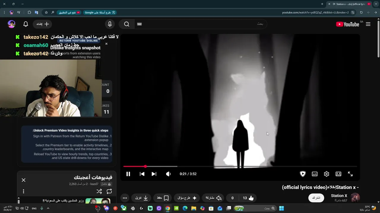The height and width of the screenshot is (213, 380).
Task: Open Station X channel name link
Action: pos(339,196)
